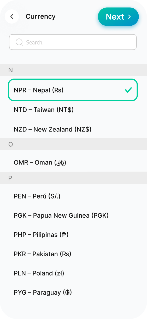Pick NZD – New Zealand (NZ$)
147x319 pixels.
tap(73, 129)
